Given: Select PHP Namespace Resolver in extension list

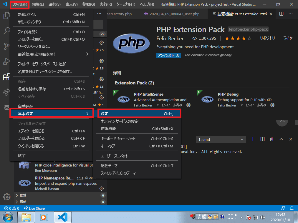Looking at the screenshot, I should click(x=60, y=183).
